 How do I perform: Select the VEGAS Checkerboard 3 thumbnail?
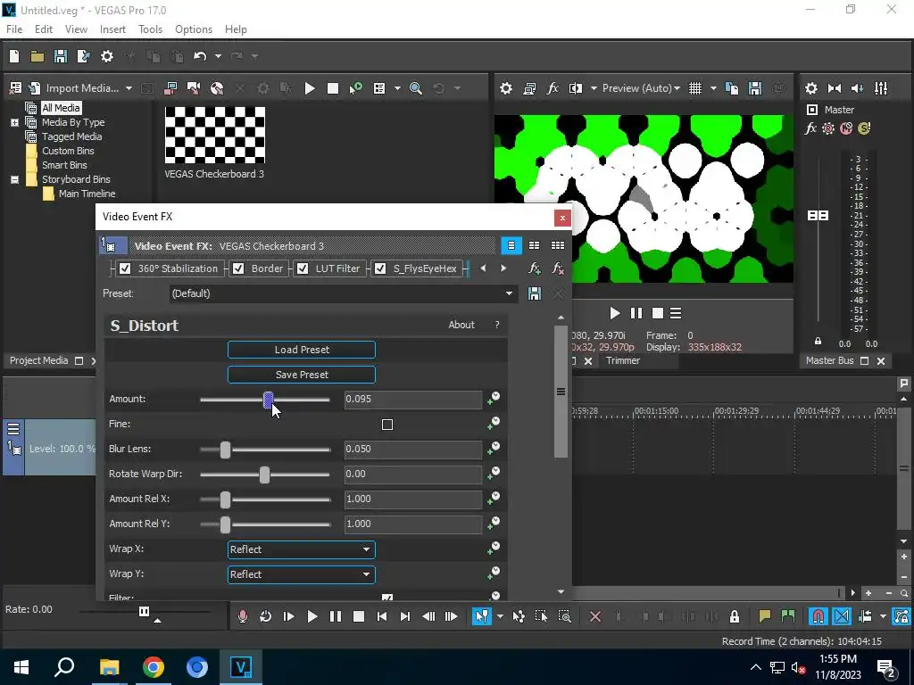tap(214, 136)
